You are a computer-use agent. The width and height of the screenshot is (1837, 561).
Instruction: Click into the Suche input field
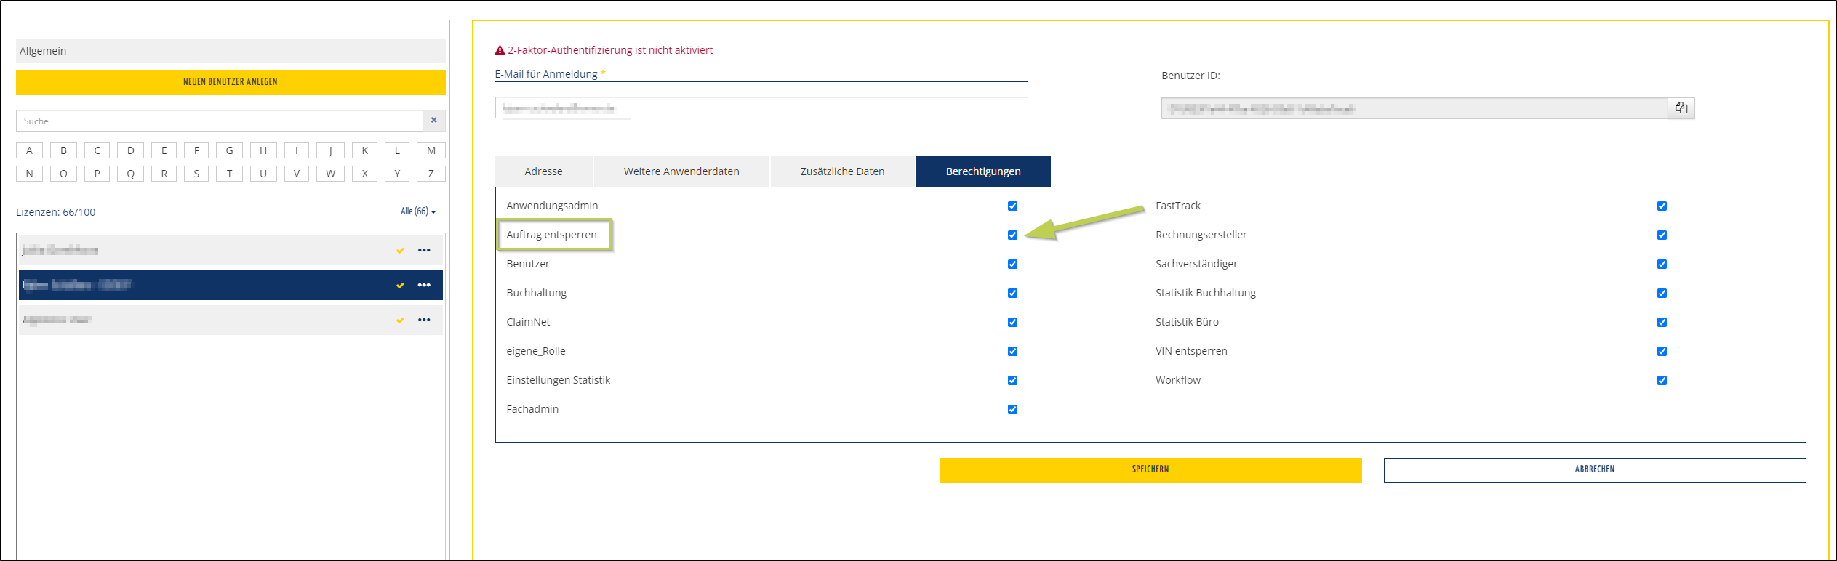point(218,121)
